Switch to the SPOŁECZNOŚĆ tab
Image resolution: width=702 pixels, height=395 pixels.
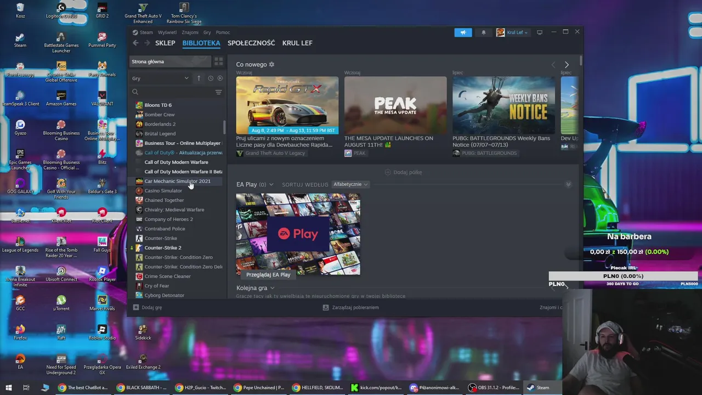pyautogui.click(x=251, y=43)
